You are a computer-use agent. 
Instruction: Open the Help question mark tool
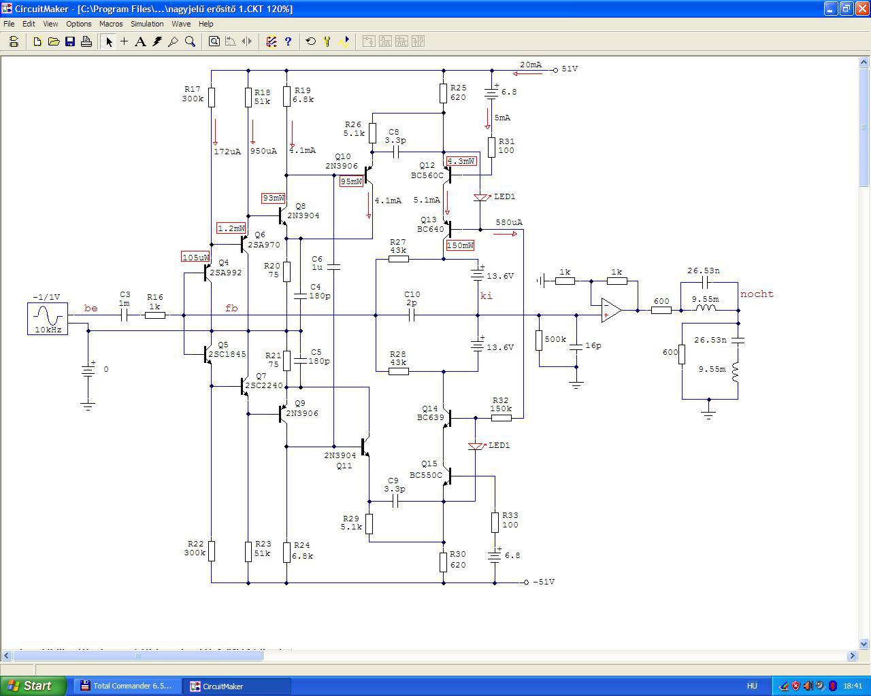click(288, 41)
